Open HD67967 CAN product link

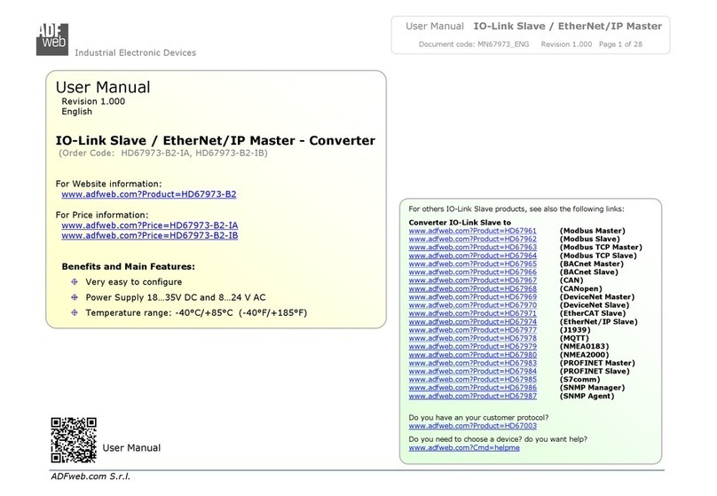[472, 280]
